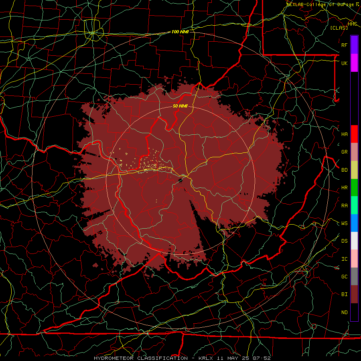
Task: Click the "BI" legend label
Action: point(344,294)
